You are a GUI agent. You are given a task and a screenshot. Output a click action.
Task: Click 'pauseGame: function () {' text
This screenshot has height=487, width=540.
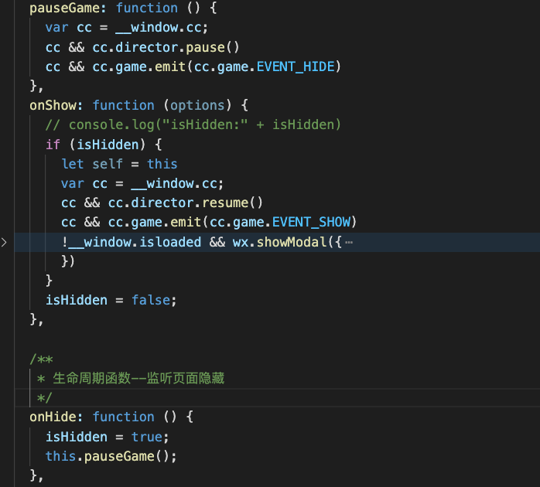pyautogui.click(x=123, y=8)
